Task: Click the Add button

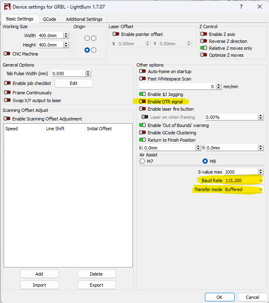Action: click(40, 274)
